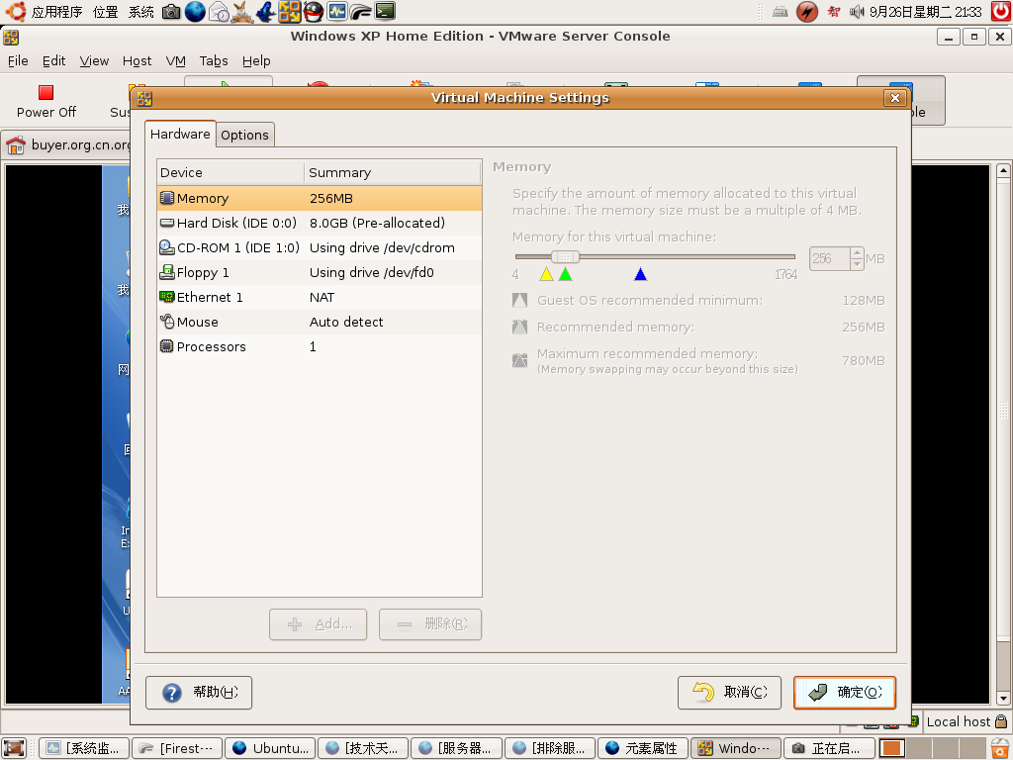
Task: Open the Ubuntu logo applications menu
Action: (16, 11)
